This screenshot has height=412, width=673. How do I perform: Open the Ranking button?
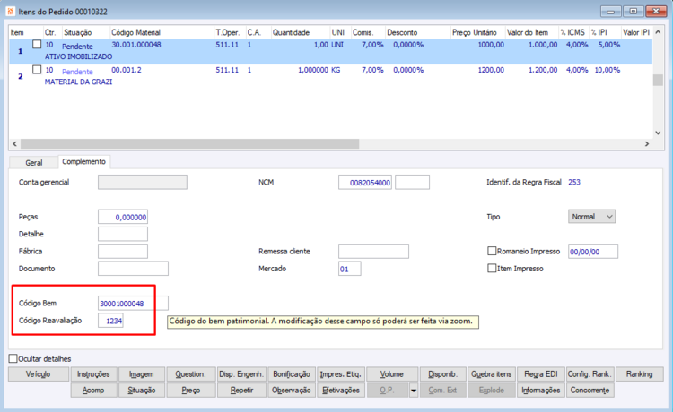[639, 373]
